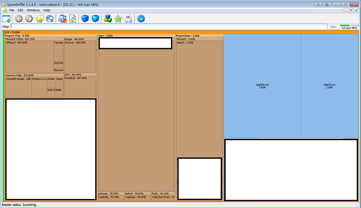The width and height of the screenshot is (361, 208).
Task: Open the Edit menu
Action: click(x=21, y=11)
